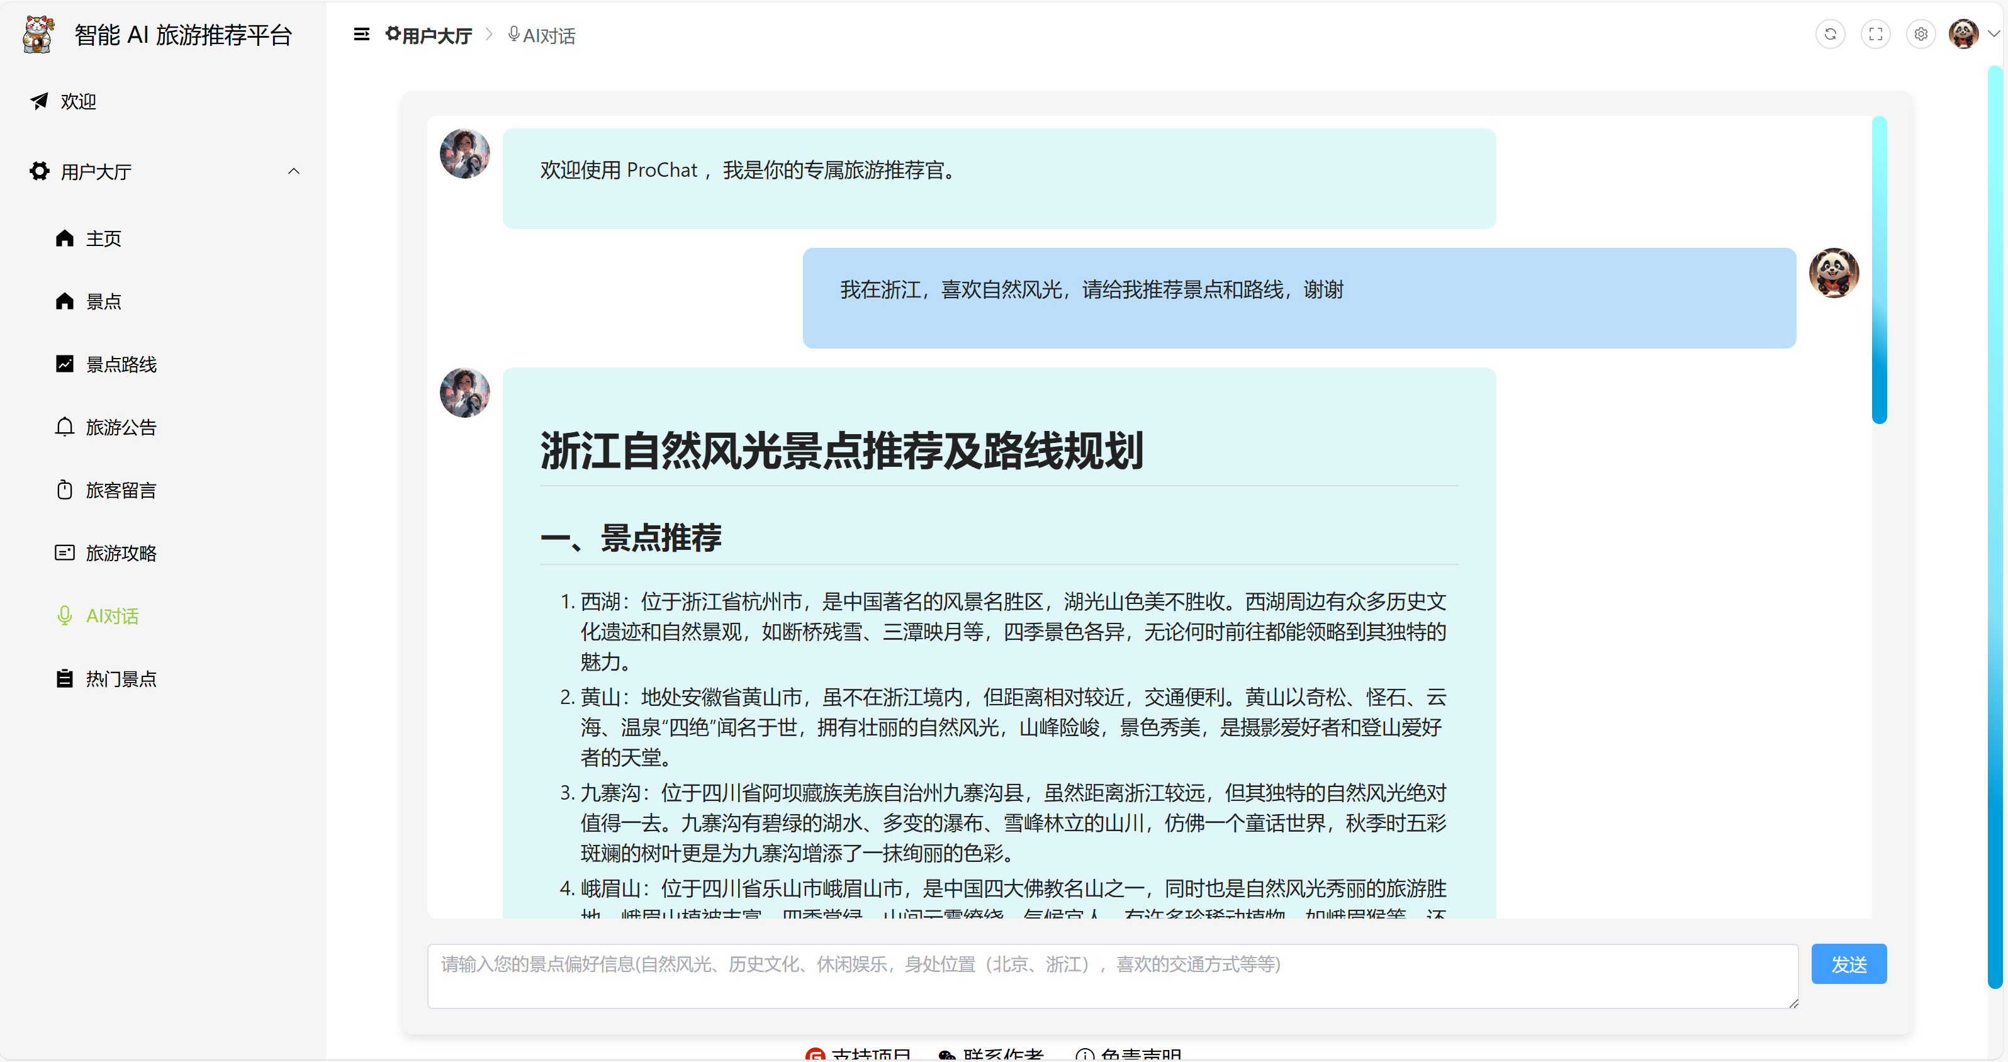Open 景点路线 menu item
This screenshot has height=1062, width=2008.
coord(121,364)
